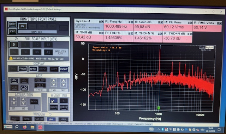Toggle A weighting filter
Image resolution: width=226 pixels, height=134 pixels.
click(54, 101)
